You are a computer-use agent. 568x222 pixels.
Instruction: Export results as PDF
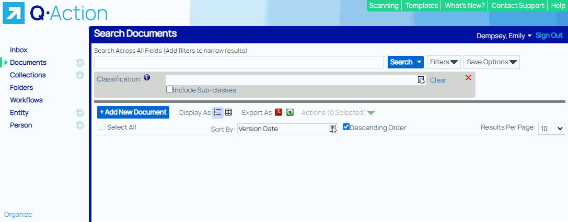(279, 112)
